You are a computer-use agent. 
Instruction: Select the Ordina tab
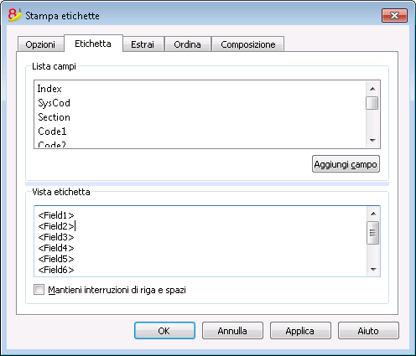tap(187, 44)
